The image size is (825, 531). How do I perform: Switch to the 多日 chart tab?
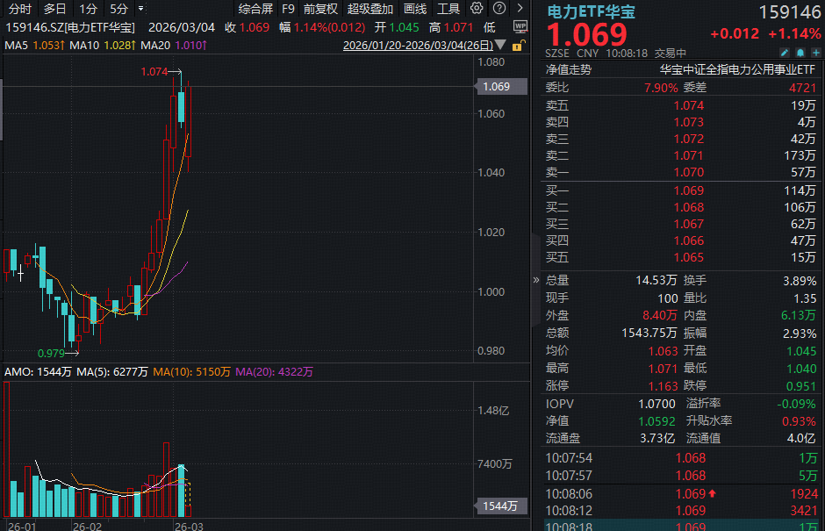coord(55,8)
